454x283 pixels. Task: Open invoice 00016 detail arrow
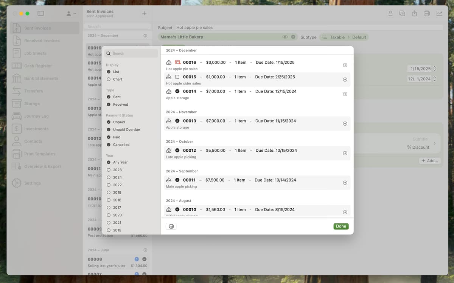point(345,65)
